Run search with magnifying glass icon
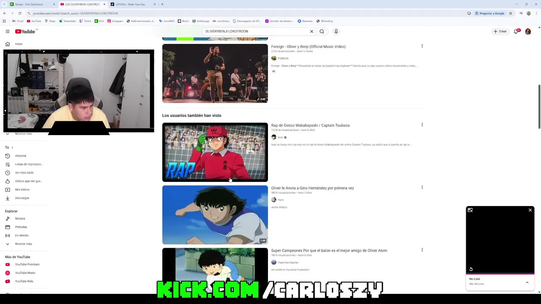This screenshot has width=541, height=304. click(x=322, y=31)
